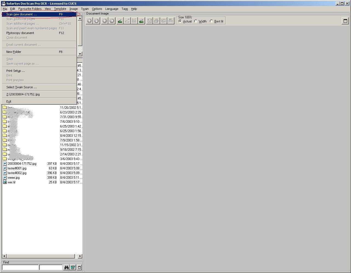Choose New Folder from the File menu
Image resolution: width=351 pixels, height=273 pixels.
(x=14, y=52)
